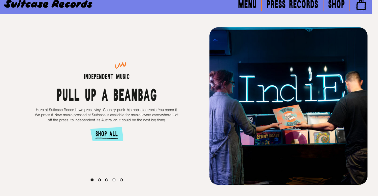Select the fifth and last carousel dot
378x196 pixels.
click(x=121, y=180)
